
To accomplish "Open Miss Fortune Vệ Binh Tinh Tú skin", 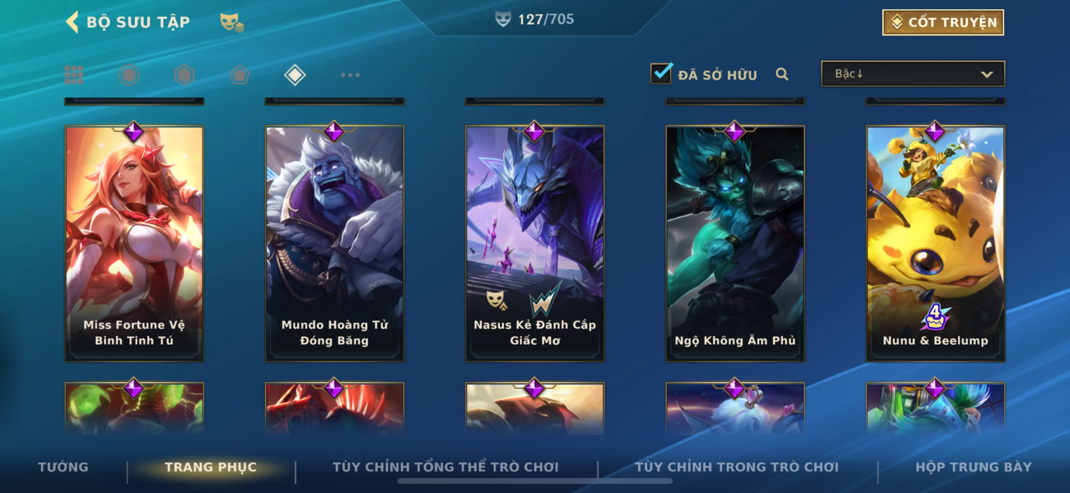I will 134,243.
